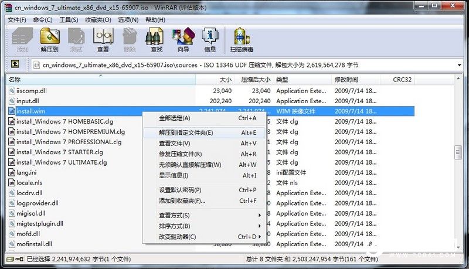Choose Select All (全部选定) in context menu

[x=204, y=118]
